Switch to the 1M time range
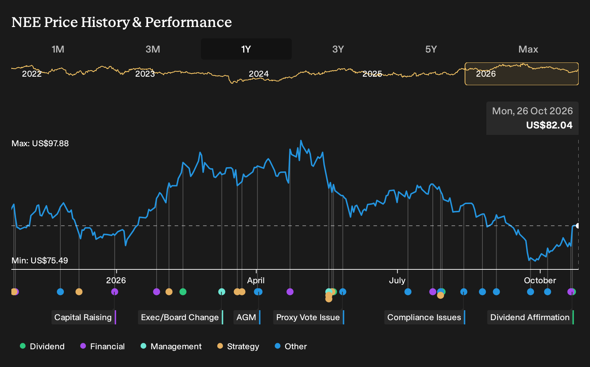Viewport: 590px width, 367px height. (x=58, y=49)
